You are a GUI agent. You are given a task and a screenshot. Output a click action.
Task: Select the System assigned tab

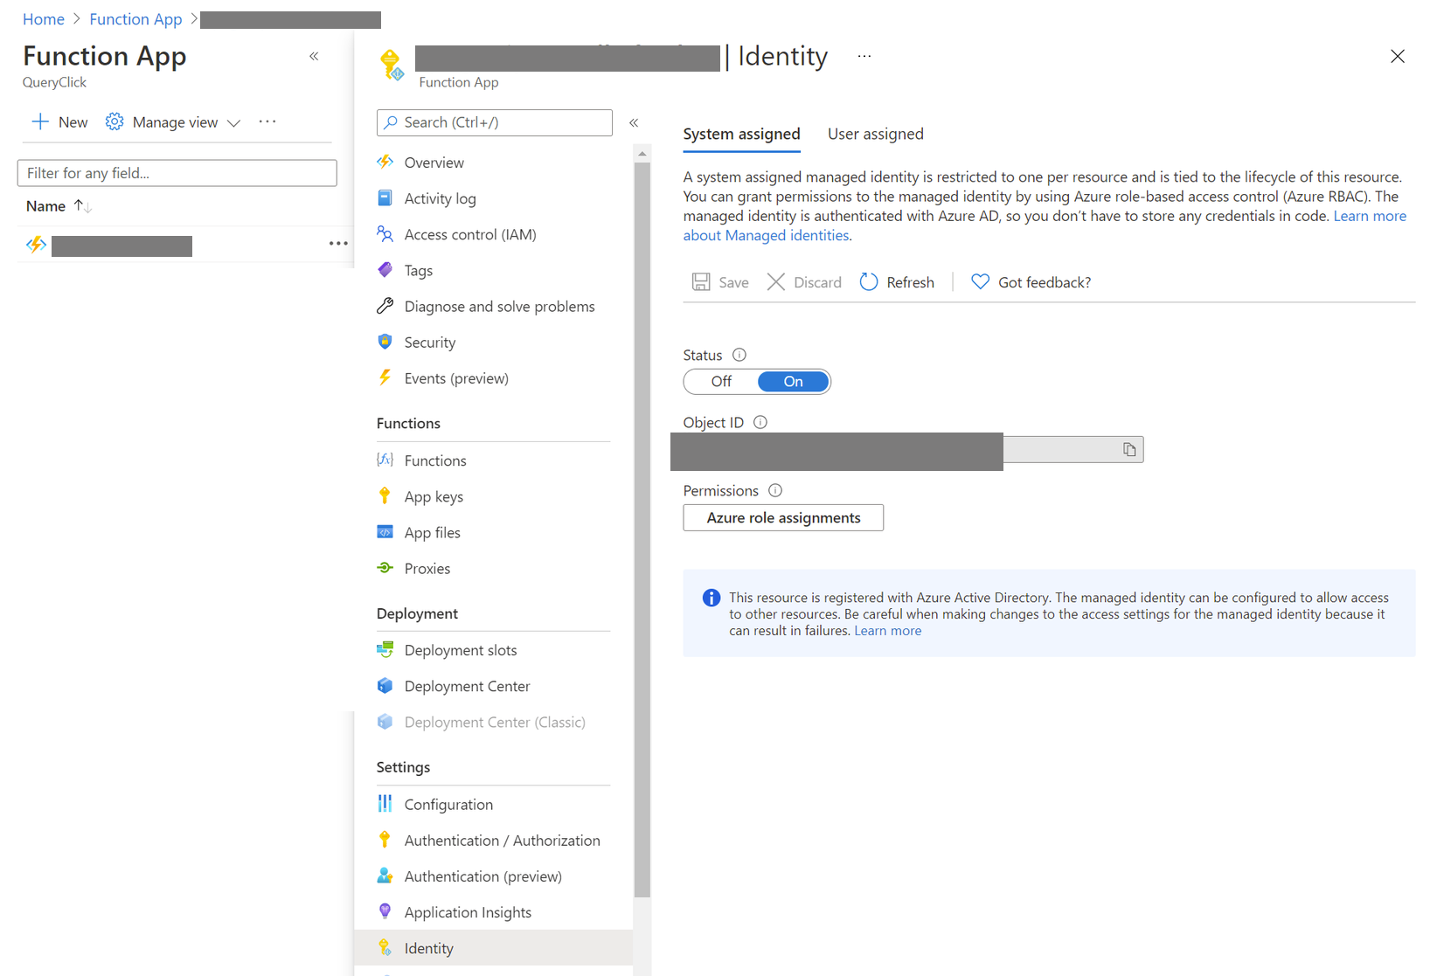[741, 134]
